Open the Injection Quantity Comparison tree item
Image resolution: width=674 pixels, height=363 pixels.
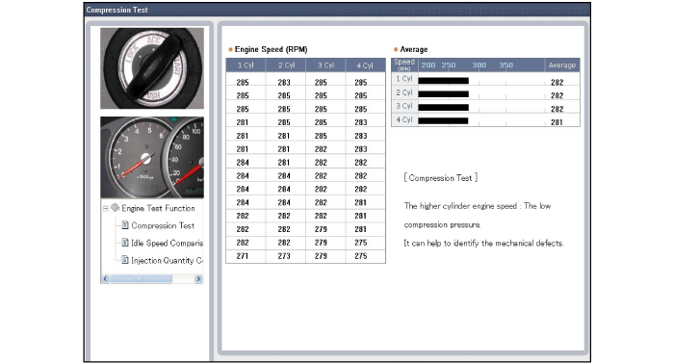(167, 260)
